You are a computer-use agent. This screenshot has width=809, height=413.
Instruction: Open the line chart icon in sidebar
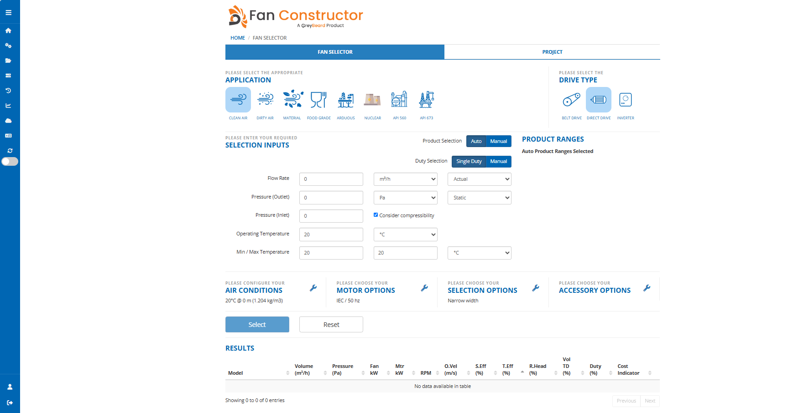point(8,106)
